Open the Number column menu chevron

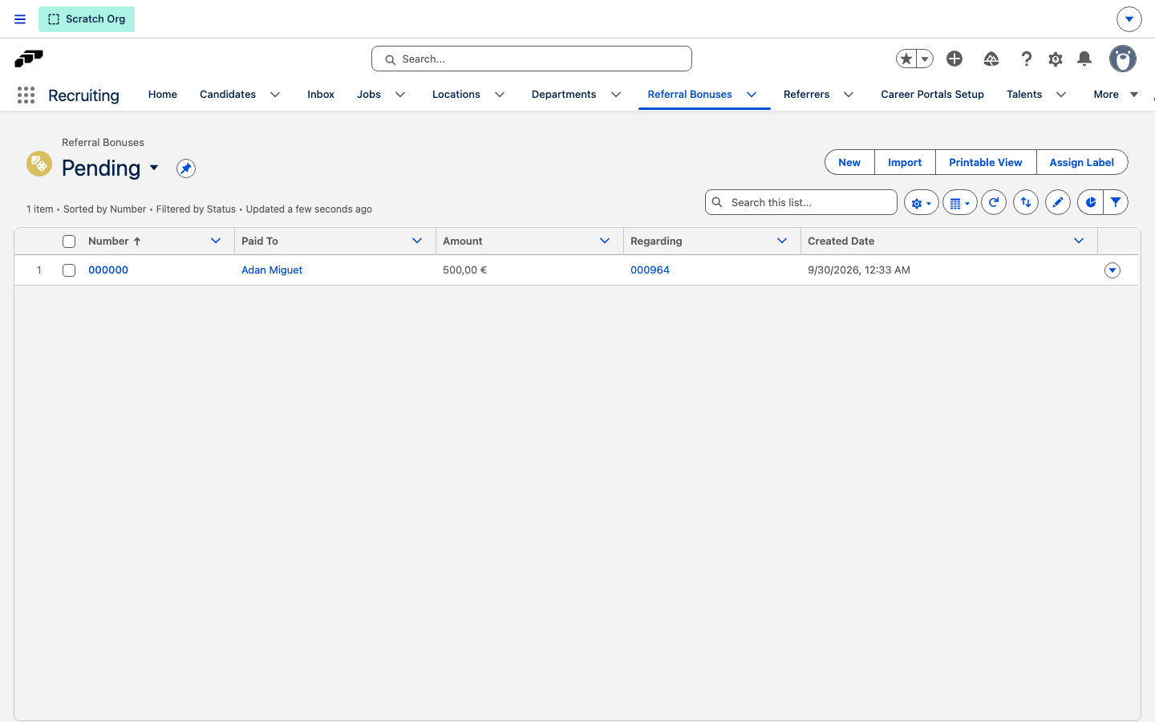pos(216,241)
